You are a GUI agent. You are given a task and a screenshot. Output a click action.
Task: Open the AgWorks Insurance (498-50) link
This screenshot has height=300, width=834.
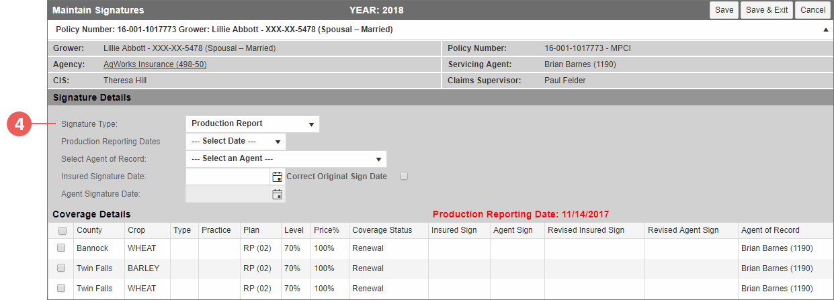(x=155, y=64)
